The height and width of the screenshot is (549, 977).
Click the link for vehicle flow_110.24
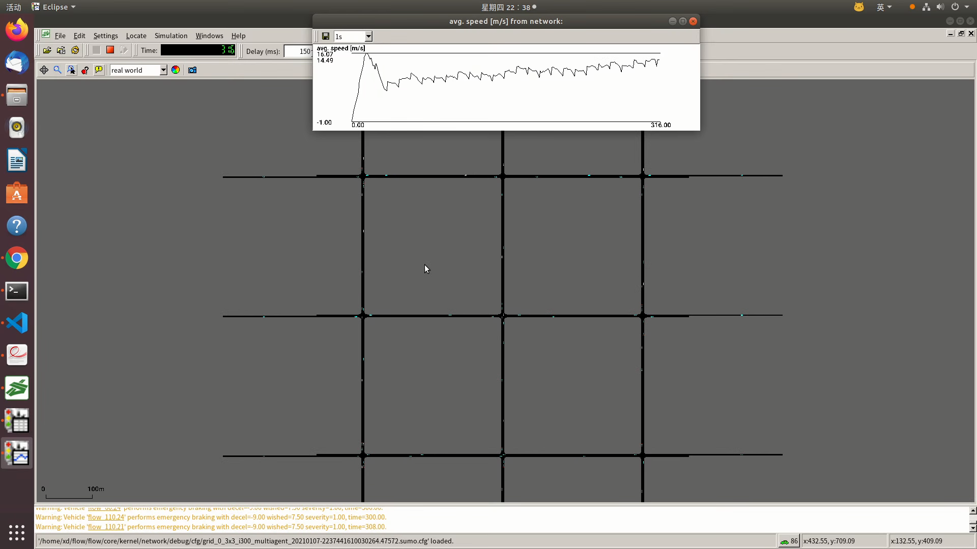pos(106,517)
